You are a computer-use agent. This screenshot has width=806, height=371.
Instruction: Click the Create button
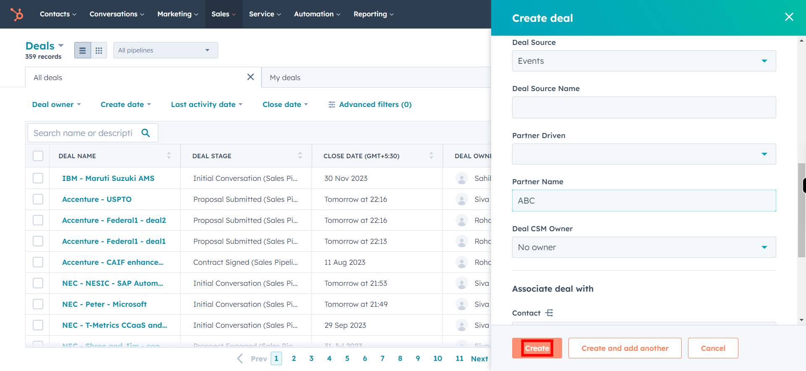[x=537, y=348]
